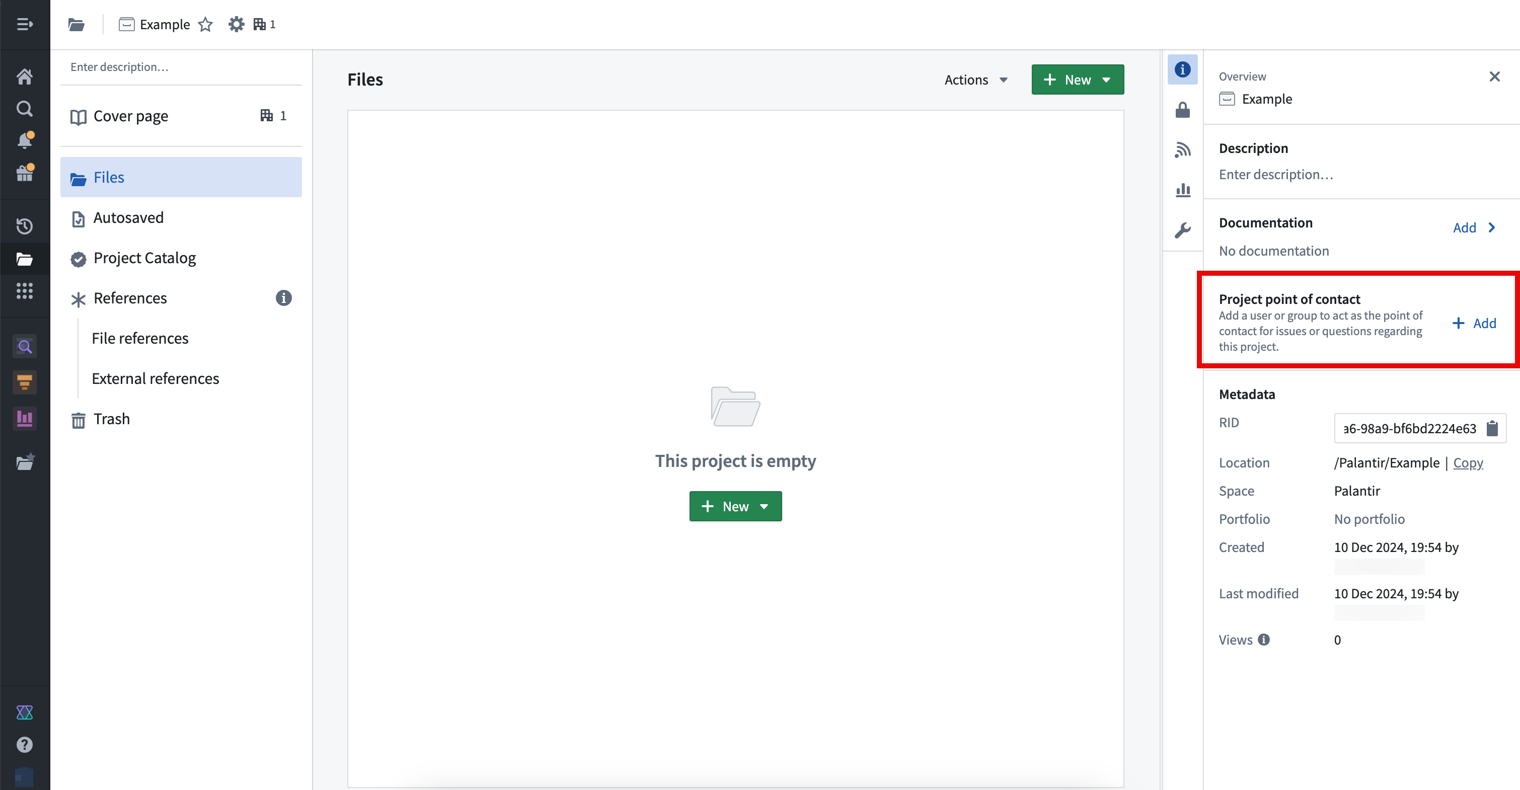Screen dimensions: 1520x790
Task: Copy the project location link
Action: point(1468,462)
